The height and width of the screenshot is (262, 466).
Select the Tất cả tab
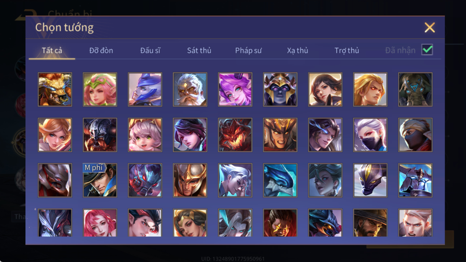[52, 51]
